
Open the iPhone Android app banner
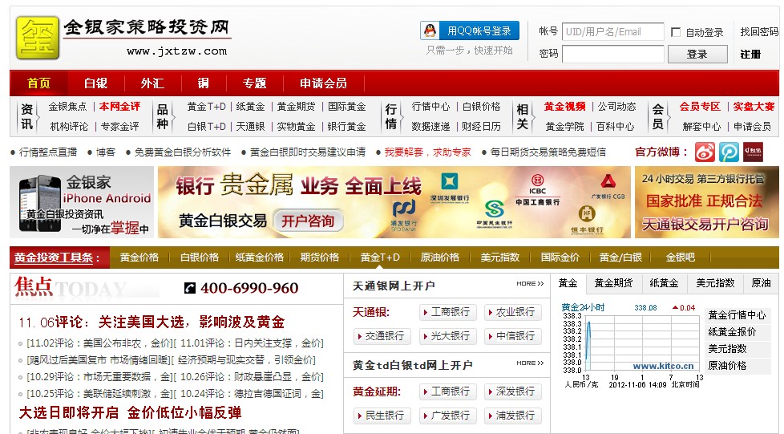pos(83,202)
